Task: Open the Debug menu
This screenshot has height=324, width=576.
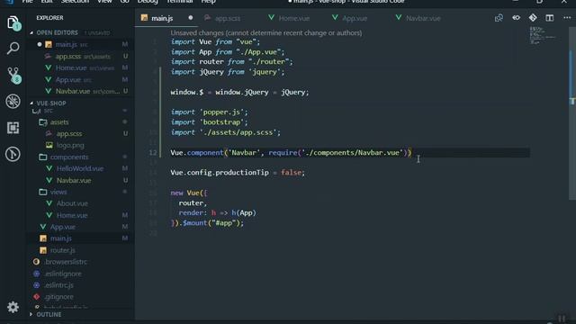Action: [148, 2]
